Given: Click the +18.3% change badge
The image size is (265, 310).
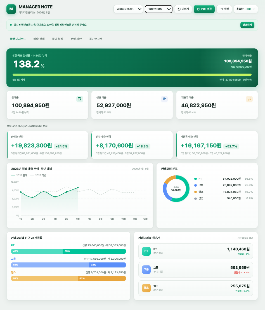Looking at the screenshot, I should (x=143, y=147).
